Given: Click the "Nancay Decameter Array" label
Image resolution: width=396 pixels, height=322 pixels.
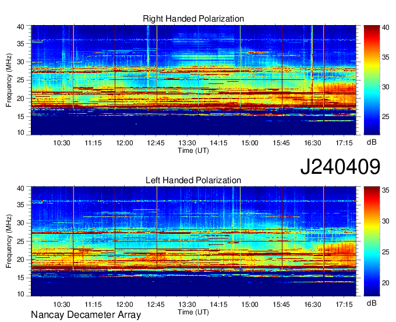Looking at the screenshot, I should [x=86, y=315].
